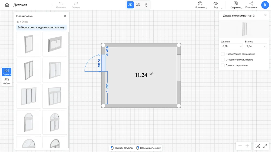Click the 1.696 wall offset dimension
This screenshot has height=152, width=271.
(107, 88)
